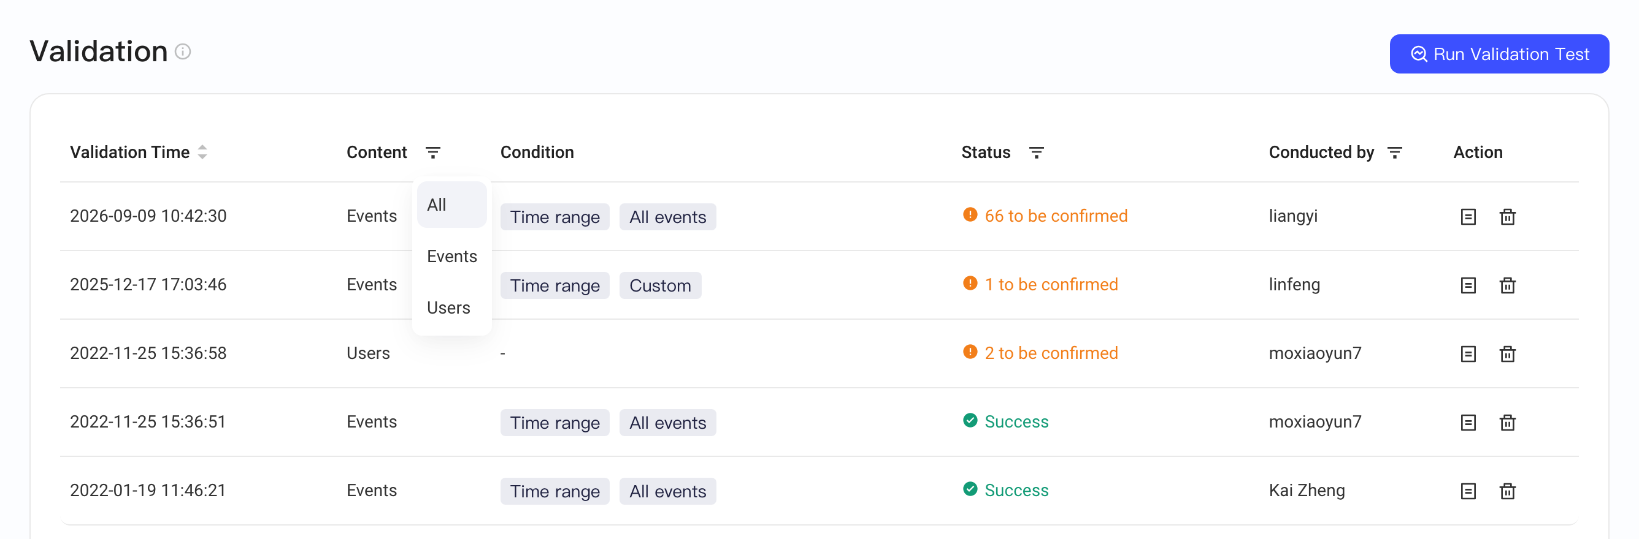View report for the 2022-11-25 15:36:51 validation

[x=1468, y=423]
